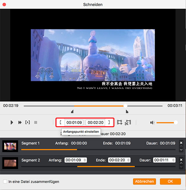This screenshot has width=186, height=190.
Task: Enable 'In eine Datei zusammenfügen' checkbox
Action: 5,182
